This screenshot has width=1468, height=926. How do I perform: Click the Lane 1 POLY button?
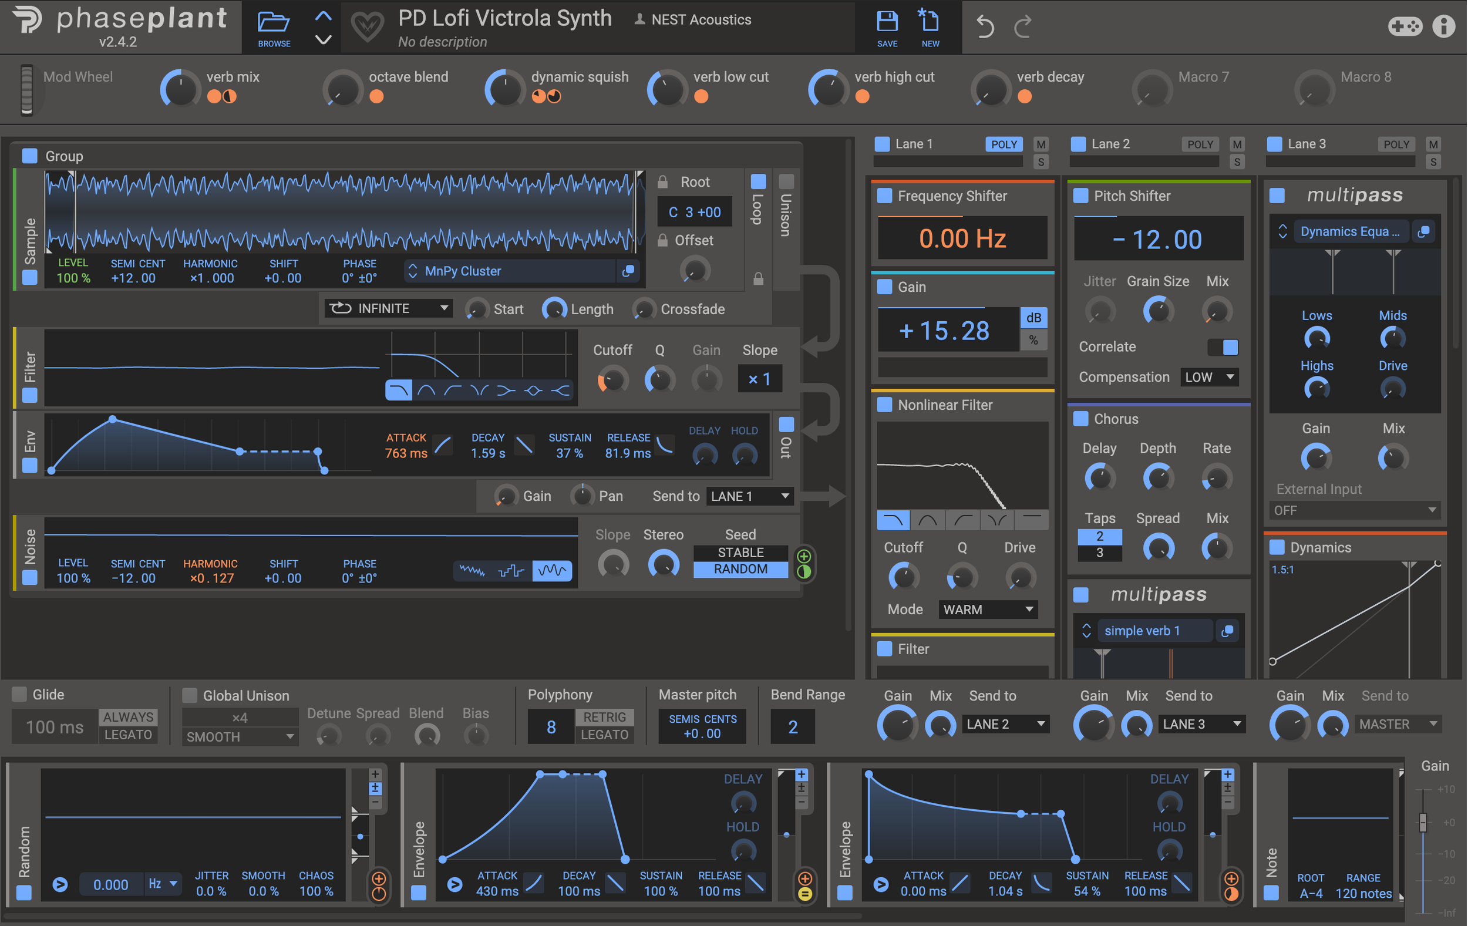point(1004,144)
